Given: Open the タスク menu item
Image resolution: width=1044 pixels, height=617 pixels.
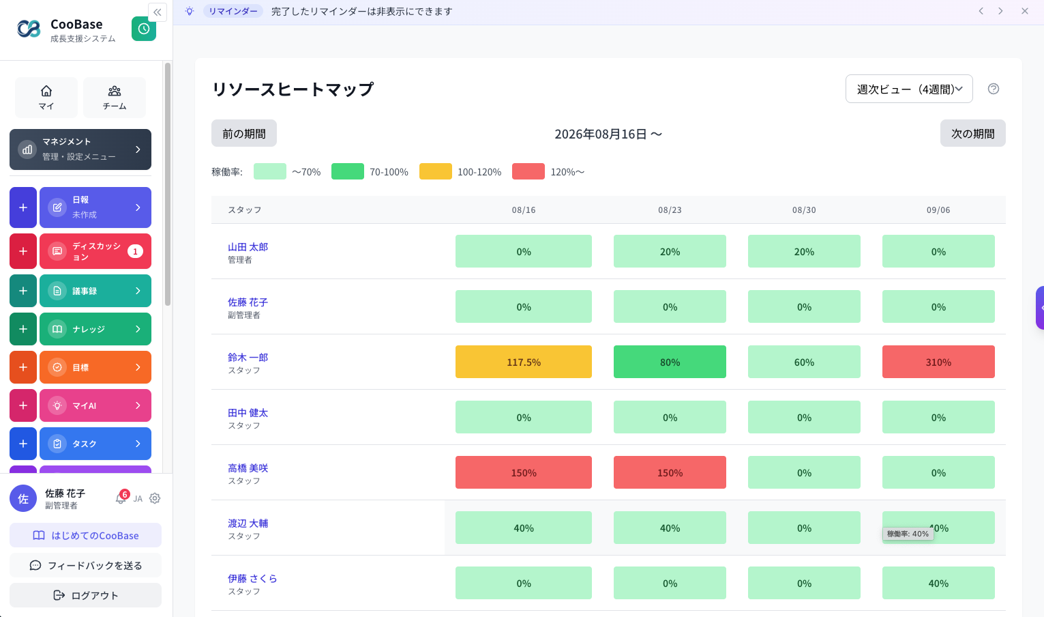Looking at the screenshot, I should 95,444.
